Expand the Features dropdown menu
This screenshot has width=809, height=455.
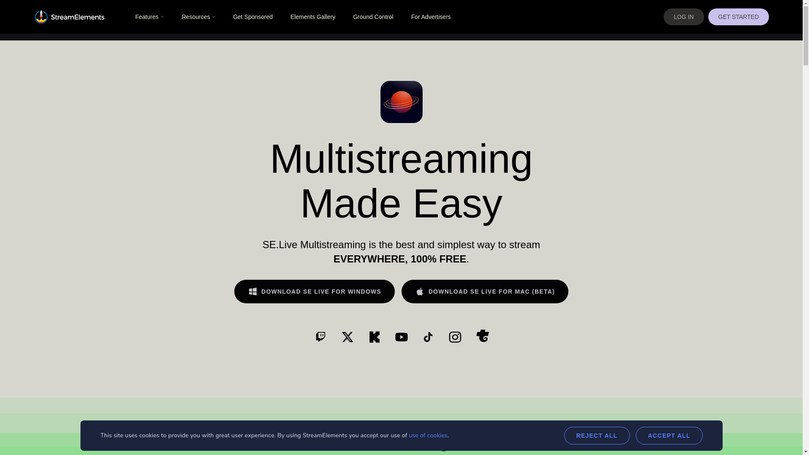(149, 17)
